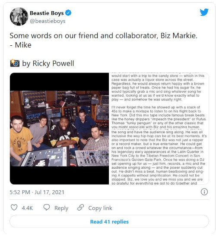The height and width of the screenshot is (236, 216).
Task: Click the Reply text label
Action: (61, 208)
